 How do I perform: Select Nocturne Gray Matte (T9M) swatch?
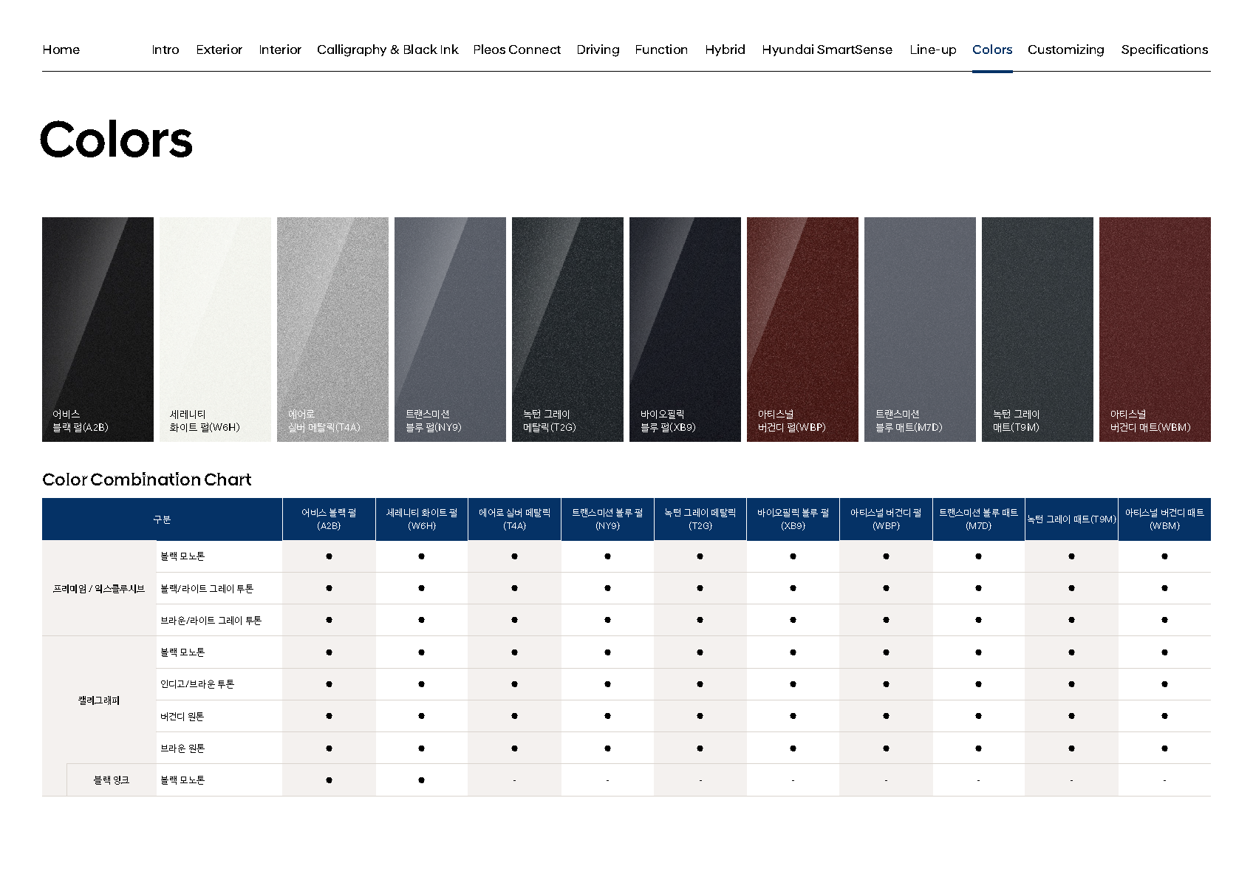(x=1037, y=330)
